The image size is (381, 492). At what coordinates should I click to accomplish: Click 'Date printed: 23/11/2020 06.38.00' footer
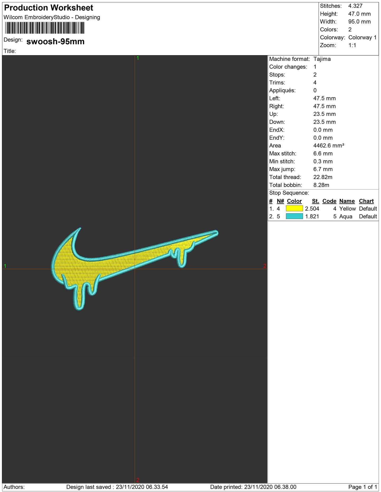click(x=253, y=487)
